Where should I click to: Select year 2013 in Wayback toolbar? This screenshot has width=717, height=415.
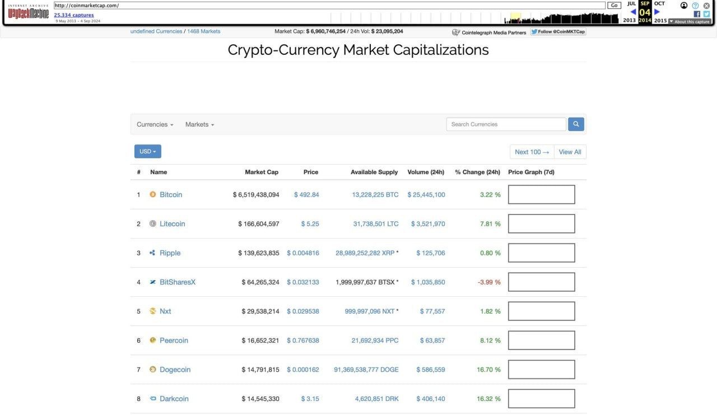pos(630,21)
